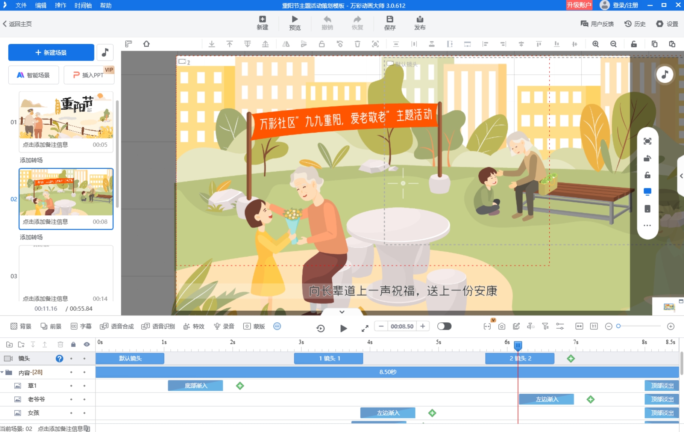Open 智能场景 option
684x432 pixels.
tap(34, 75)
